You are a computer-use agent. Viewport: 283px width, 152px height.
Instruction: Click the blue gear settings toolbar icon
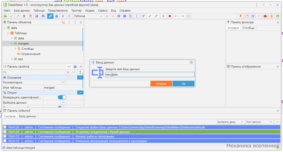coord(119,16)
